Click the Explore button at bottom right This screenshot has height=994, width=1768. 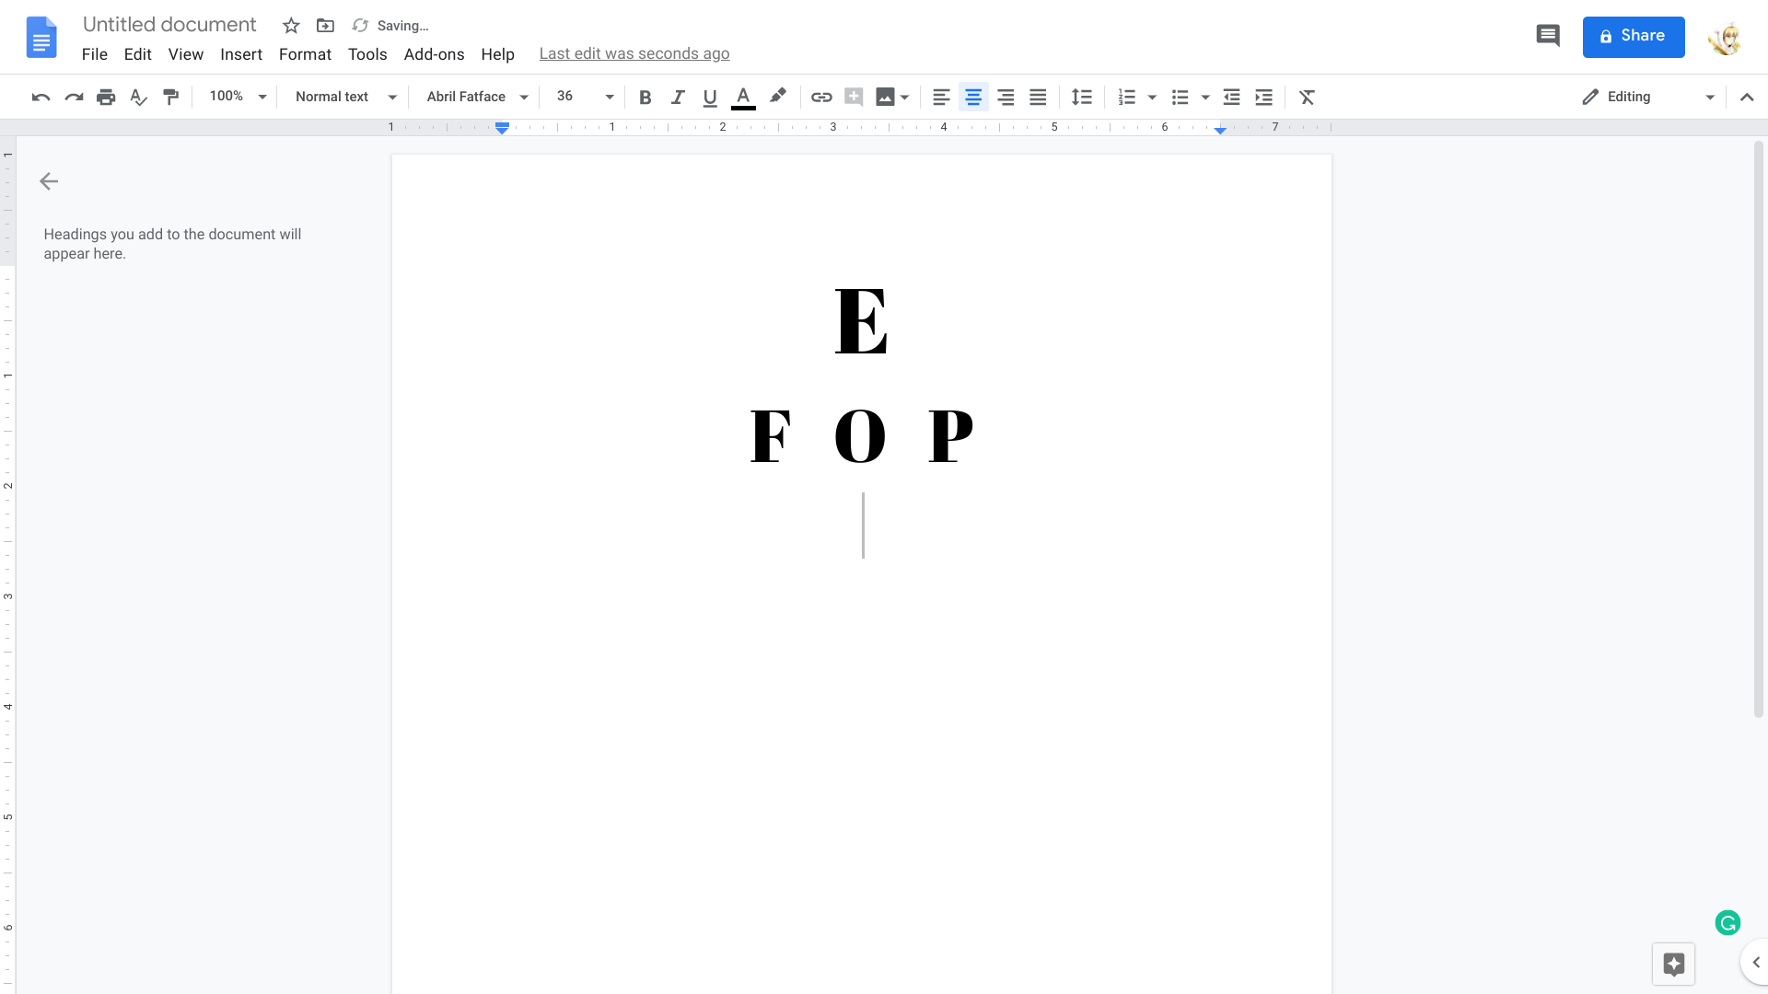pyautogui.click(x=1673, y=964)
